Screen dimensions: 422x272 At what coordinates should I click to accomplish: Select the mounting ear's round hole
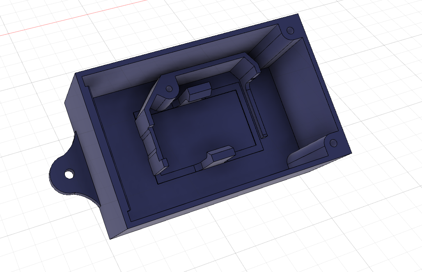(x=69, y=174)
